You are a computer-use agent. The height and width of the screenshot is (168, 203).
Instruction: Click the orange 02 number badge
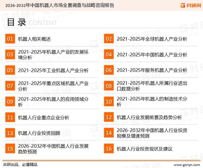(109, 39)
